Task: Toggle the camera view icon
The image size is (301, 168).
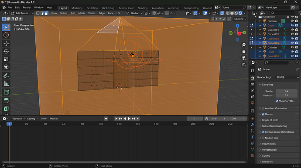Action: click(x=243, y=58)
